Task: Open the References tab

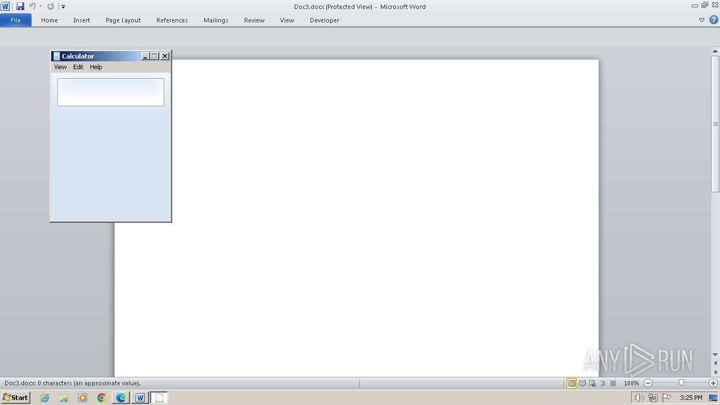Action: [x=172, y=20]
